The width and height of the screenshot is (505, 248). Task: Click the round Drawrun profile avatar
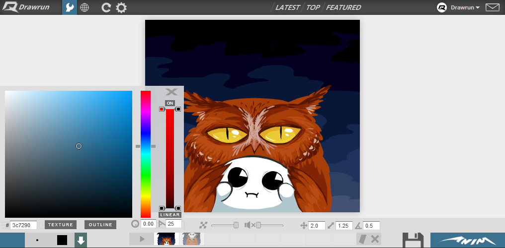441,7
